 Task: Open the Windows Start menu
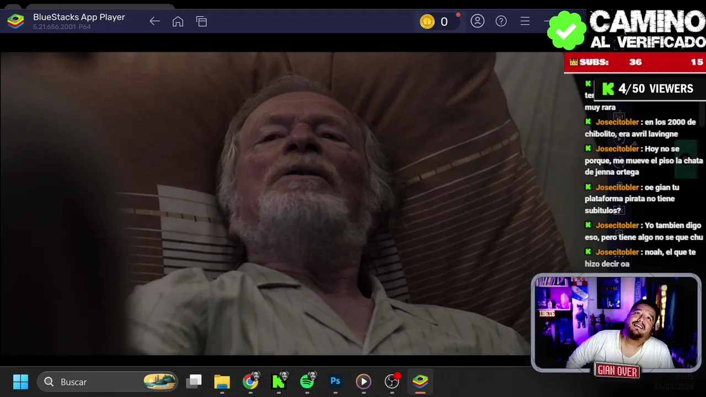pyautogui.click(x=20, y=382)
